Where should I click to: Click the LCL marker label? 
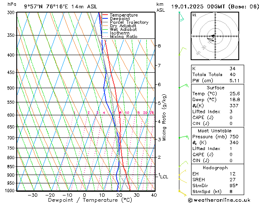(164, 177)
